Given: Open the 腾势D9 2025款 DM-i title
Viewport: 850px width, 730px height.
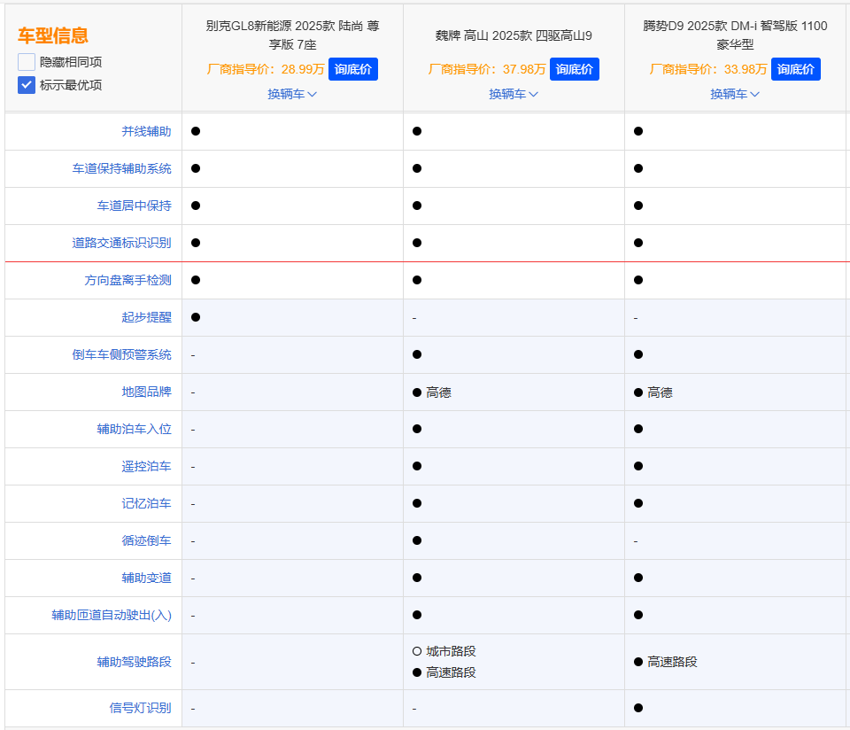Looking at the screenshot, I should [x=735, y=35].
